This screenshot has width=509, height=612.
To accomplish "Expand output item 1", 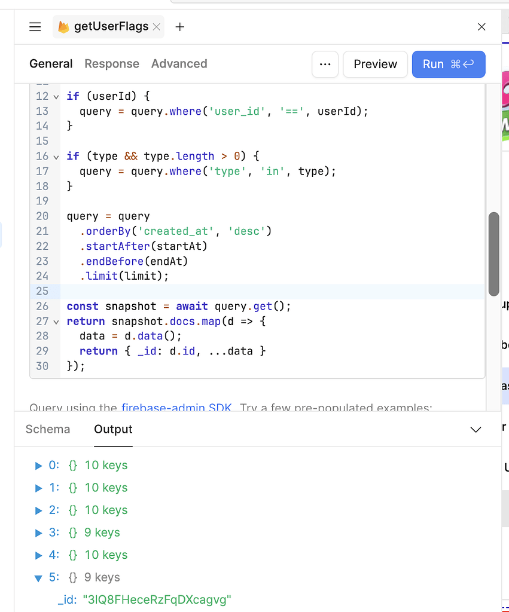I will pyautogui.click(x=38, y=488).
